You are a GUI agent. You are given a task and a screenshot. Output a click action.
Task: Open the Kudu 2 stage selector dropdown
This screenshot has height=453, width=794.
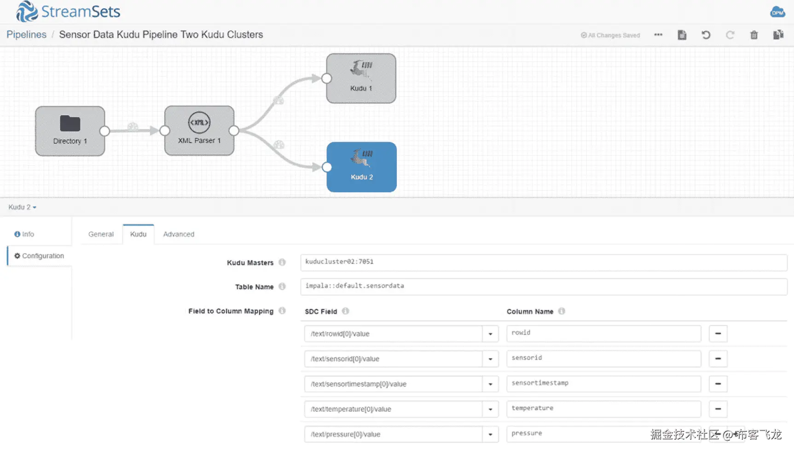click(22, 207)
